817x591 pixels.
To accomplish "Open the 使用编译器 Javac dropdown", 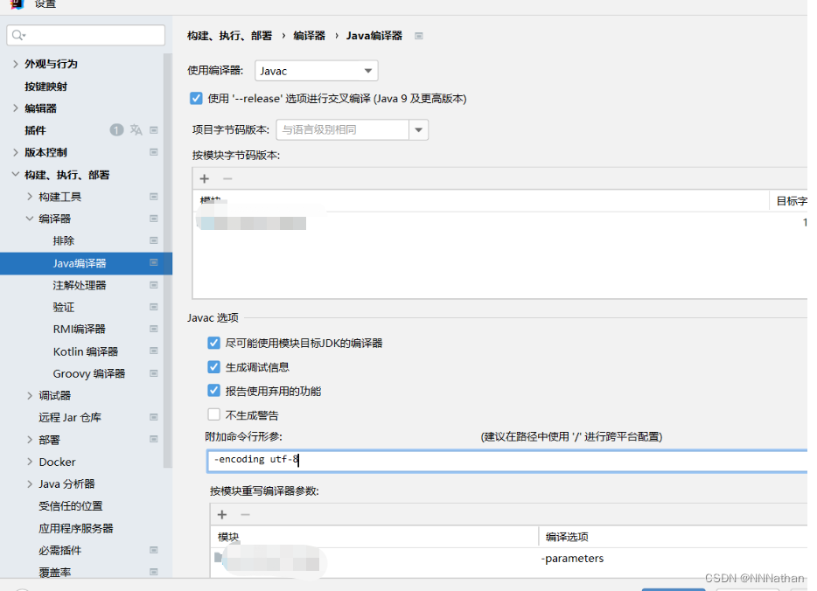I will coord(370,70).
